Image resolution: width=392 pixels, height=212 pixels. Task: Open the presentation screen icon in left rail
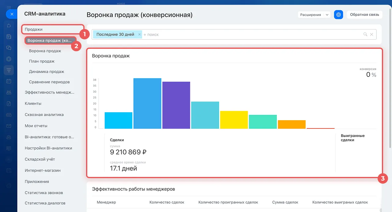[x=9, y=148]
